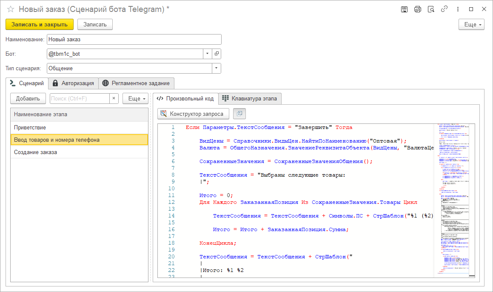Open the vertical three-dots menu
Screen dimensions: 493x292
458,9
